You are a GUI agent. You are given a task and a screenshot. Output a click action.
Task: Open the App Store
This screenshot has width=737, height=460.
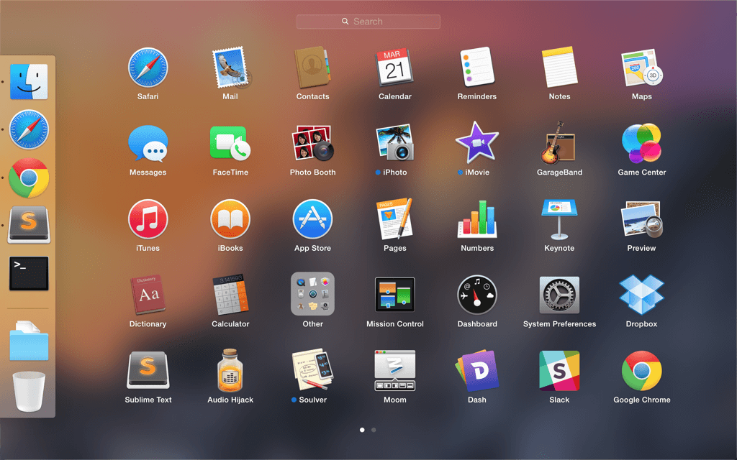click(x=312, y=219)
